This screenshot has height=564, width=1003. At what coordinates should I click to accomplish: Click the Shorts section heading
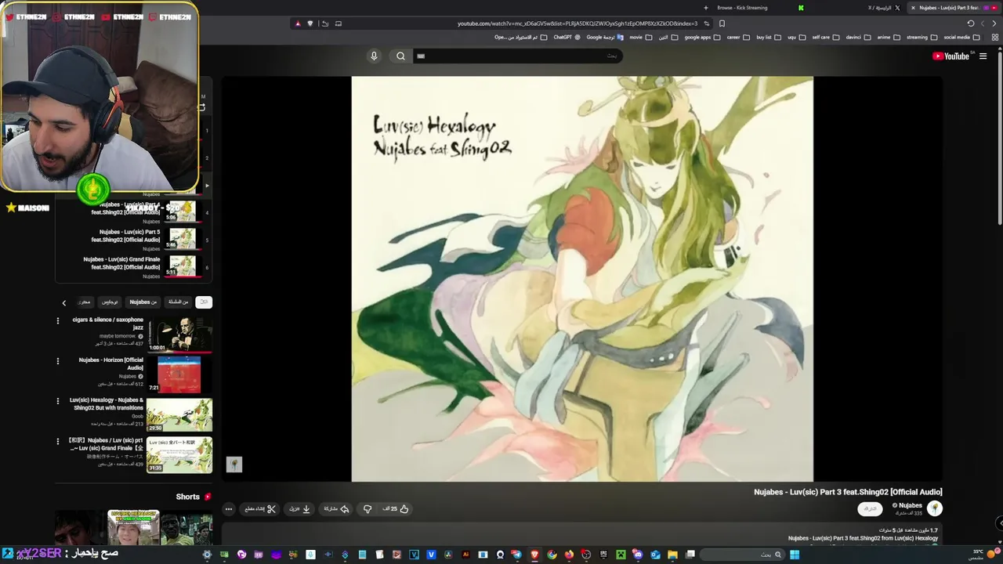[x=193, y=497]
